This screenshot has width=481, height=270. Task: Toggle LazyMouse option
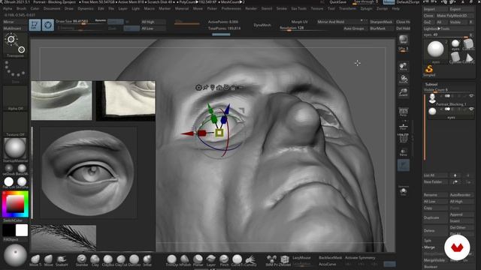pos(301,258)
